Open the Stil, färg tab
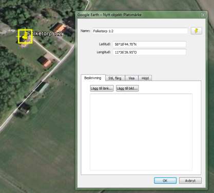Viewport: 214px width, 193px height. click(x=115, y=78)
